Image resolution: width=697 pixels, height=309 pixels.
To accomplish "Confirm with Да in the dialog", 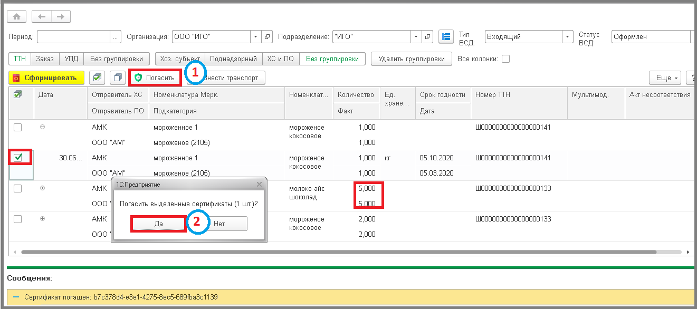I will [x=158, y=224].
